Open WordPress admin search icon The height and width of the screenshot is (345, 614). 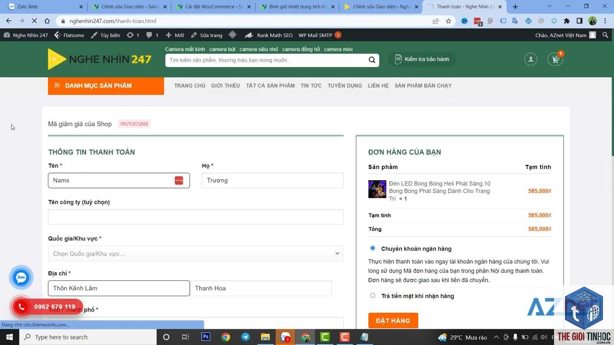606,35
